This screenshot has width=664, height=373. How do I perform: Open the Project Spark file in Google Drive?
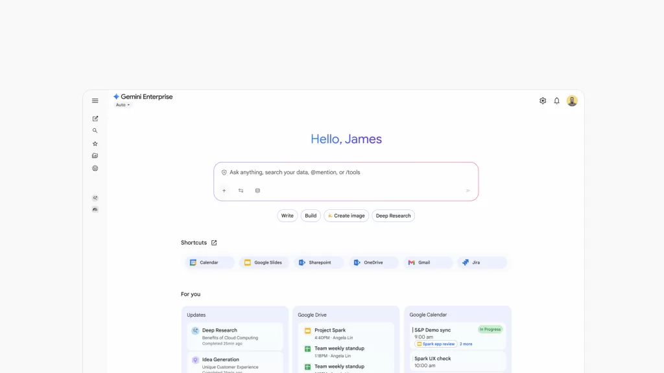330,330
